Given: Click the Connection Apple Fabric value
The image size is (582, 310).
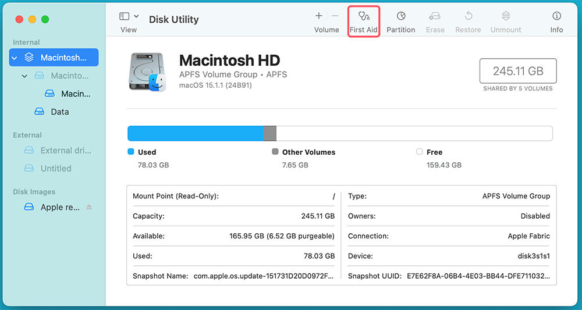Looking at the screenshot, I should coord(529,236).
